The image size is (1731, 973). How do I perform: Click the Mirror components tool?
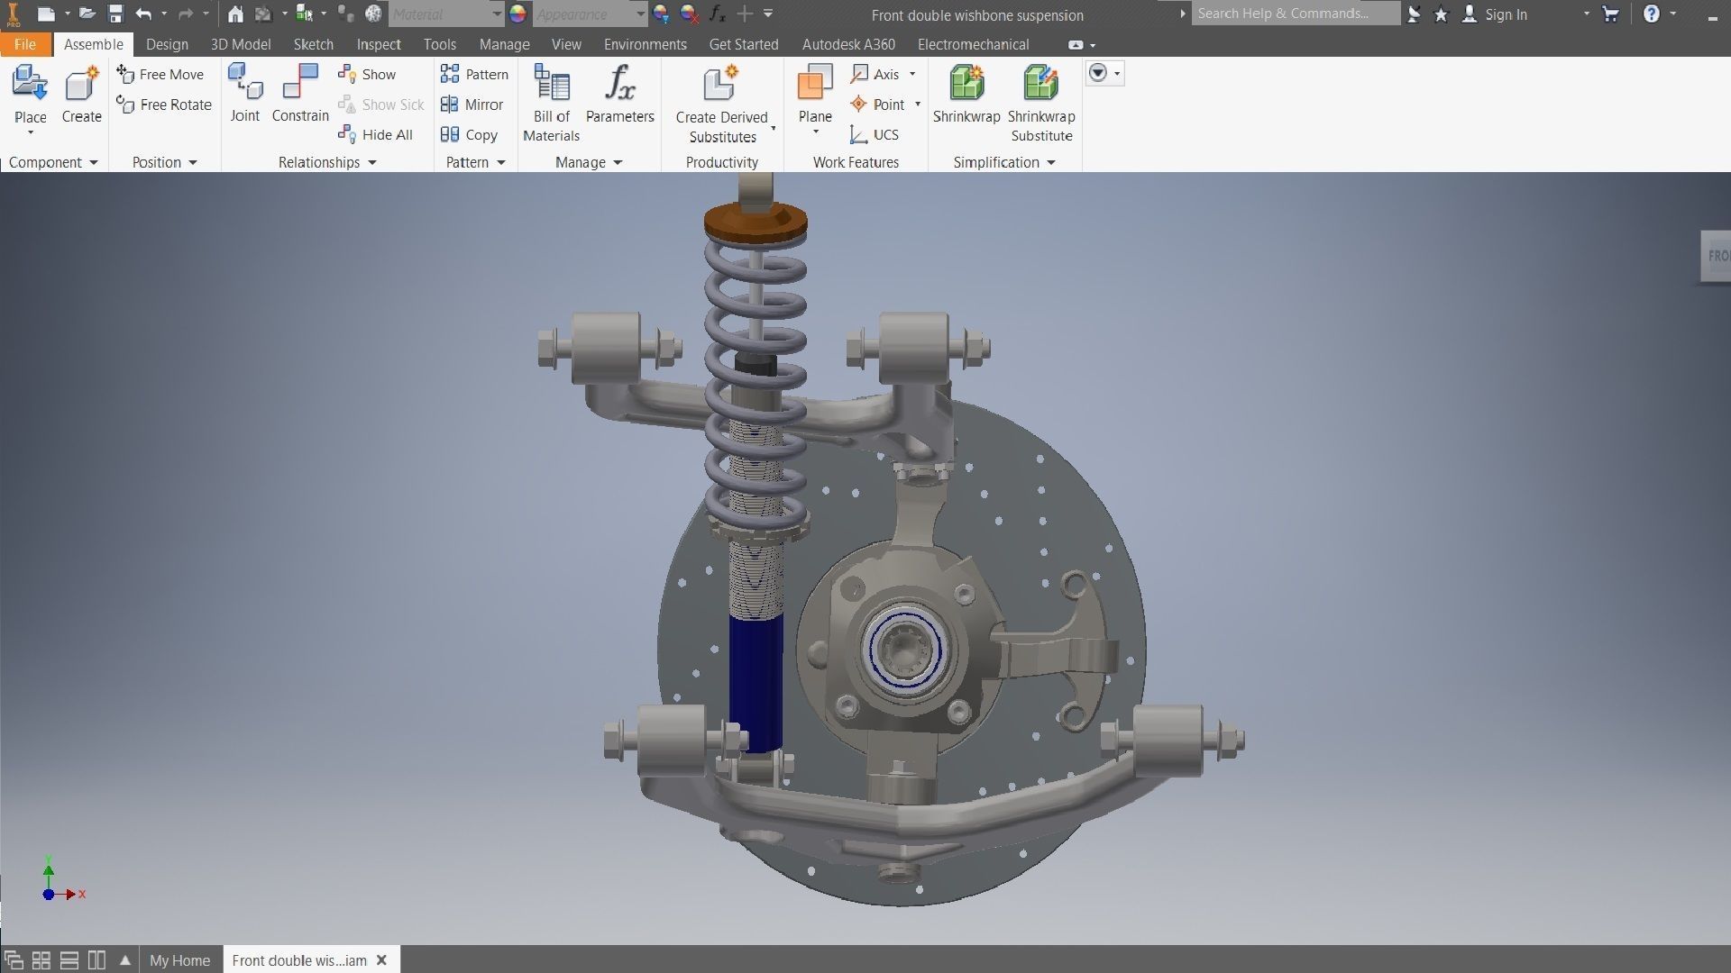click(x=472, y=105)
